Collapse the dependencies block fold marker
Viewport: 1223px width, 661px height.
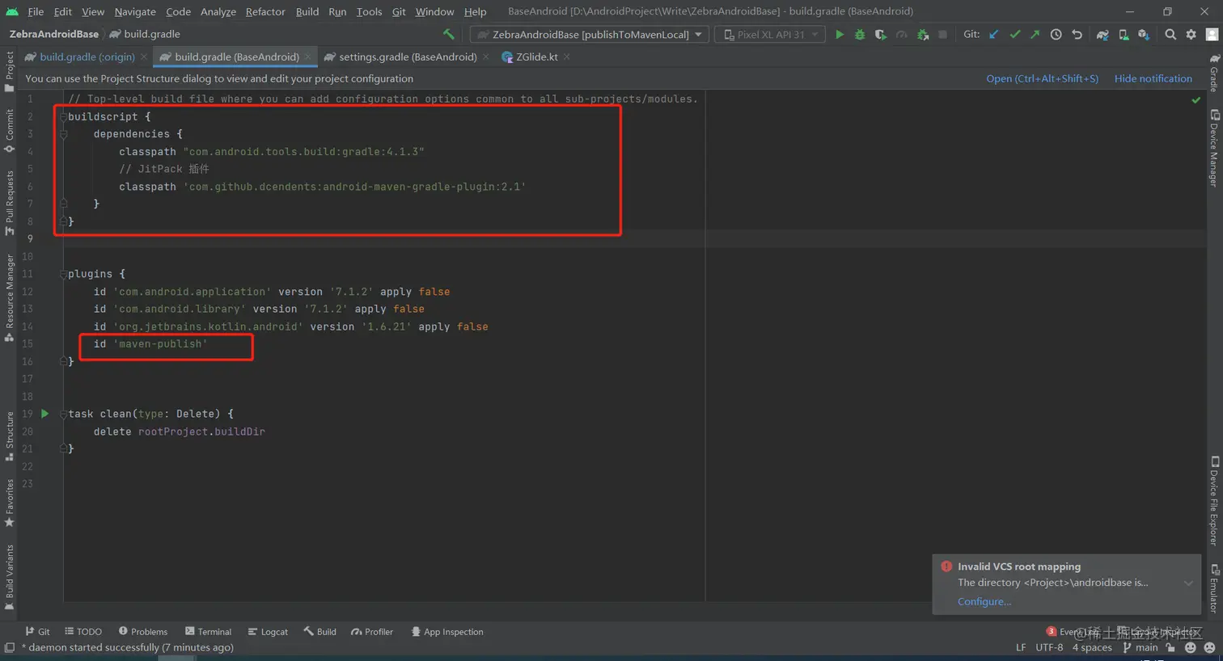coord(63,134)
